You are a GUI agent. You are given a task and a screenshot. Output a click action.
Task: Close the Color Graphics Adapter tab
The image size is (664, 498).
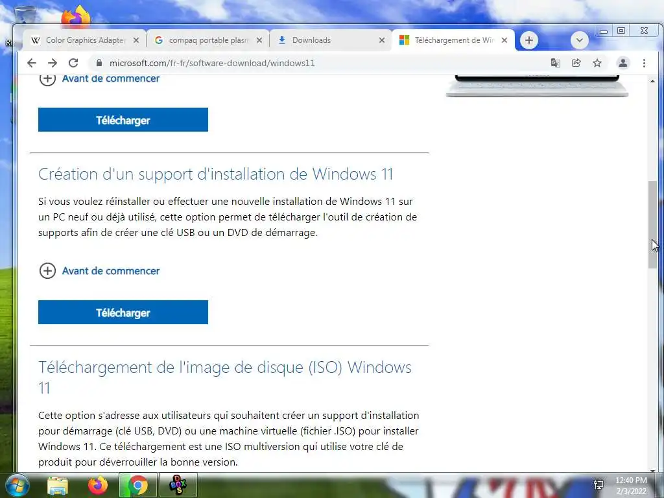[136, 40]
